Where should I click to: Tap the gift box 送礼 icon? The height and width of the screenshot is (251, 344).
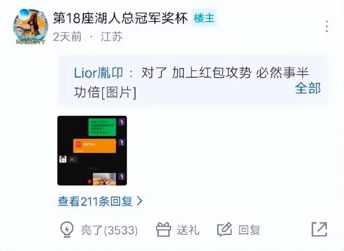click(x=163, y=230)
